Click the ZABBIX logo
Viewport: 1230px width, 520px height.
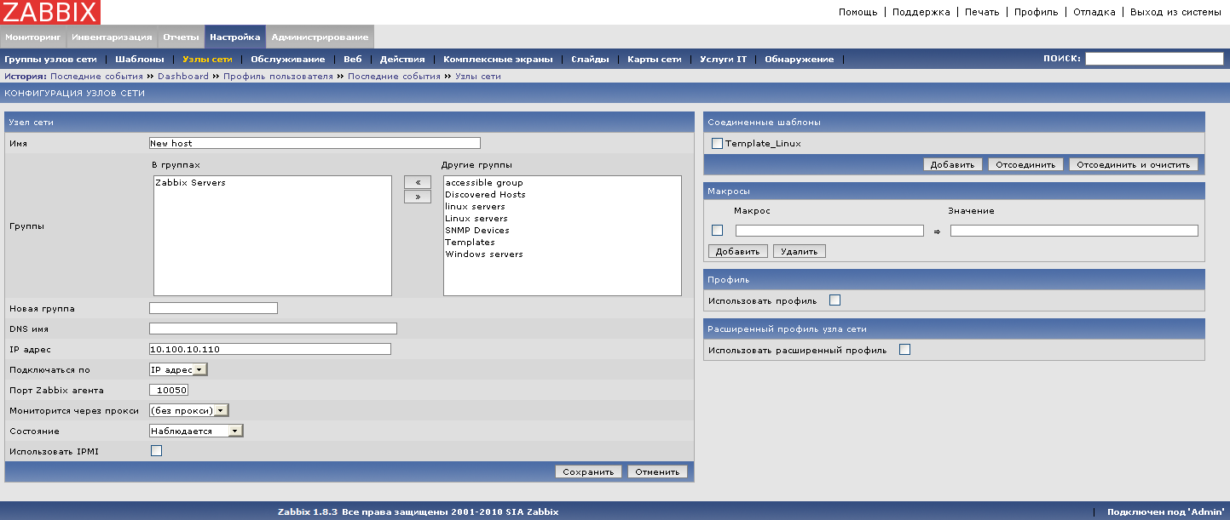(50, 12)
